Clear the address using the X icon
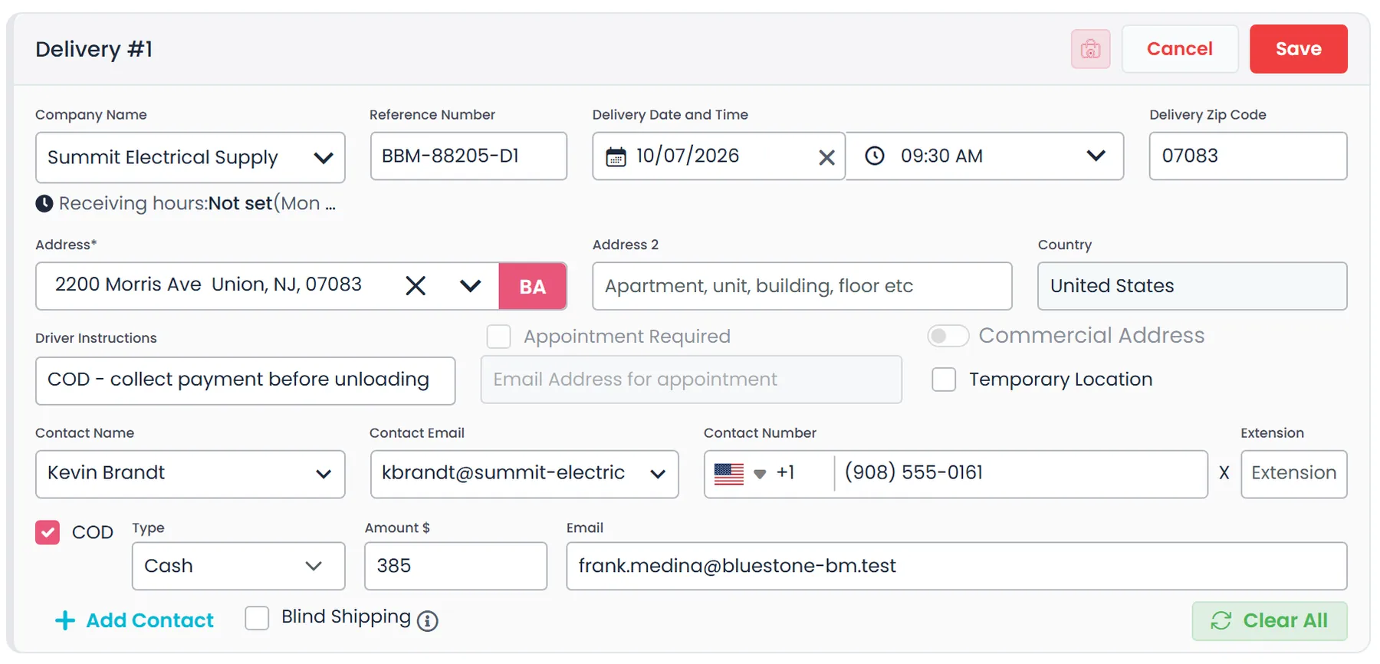Image resolution: width=1380 pixels, height=664 pixels. tap(416, 286)
